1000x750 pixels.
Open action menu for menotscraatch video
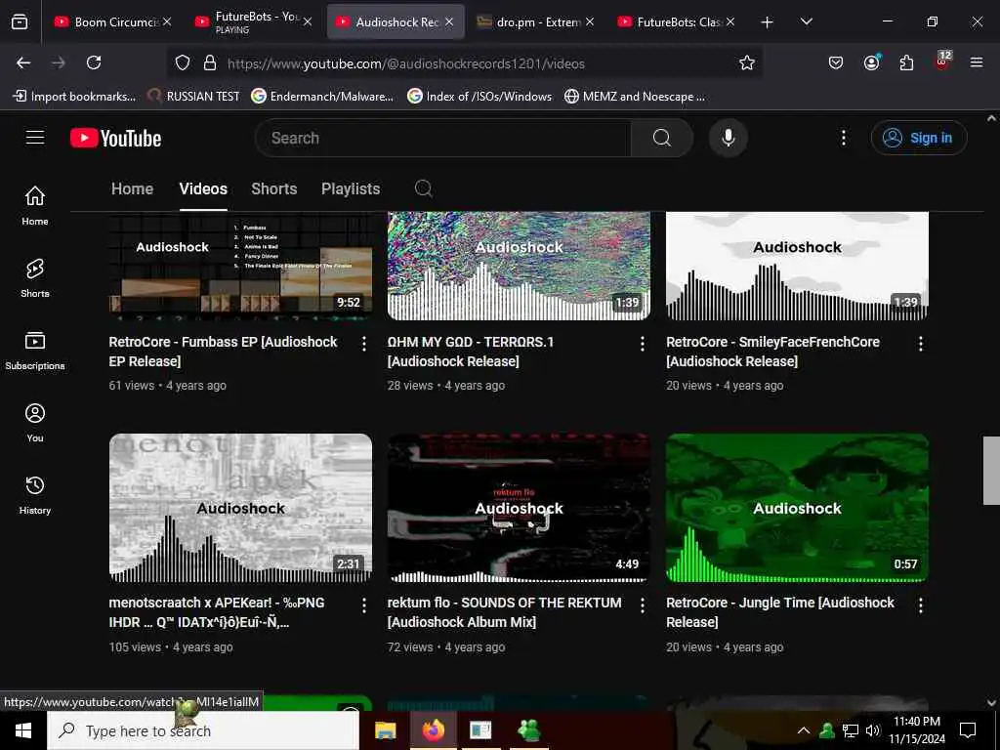pos(364,605)
